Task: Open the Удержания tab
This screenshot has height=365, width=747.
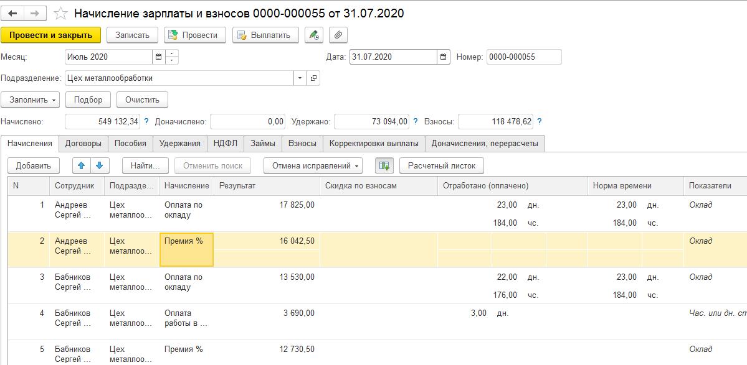Action: tap(179, 143)
